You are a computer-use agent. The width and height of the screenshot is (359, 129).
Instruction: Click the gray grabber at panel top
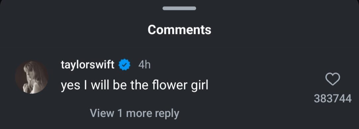(179, 8)
